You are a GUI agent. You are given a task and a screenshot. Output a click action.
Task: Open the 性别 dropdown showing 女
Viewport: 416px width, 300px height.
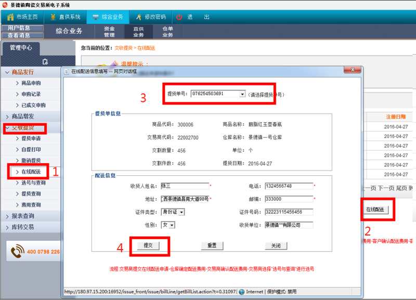[x=172, y=225]
